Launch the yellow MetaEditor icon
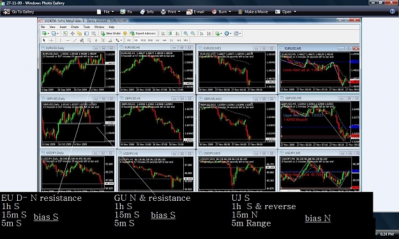Image resolution: width=399 pixels, height=239 pixels. (x=125, y=33)
